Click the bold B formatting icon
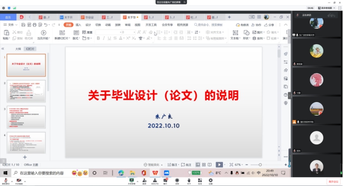This screenshot has height=186, width=343. pos(98,38)
